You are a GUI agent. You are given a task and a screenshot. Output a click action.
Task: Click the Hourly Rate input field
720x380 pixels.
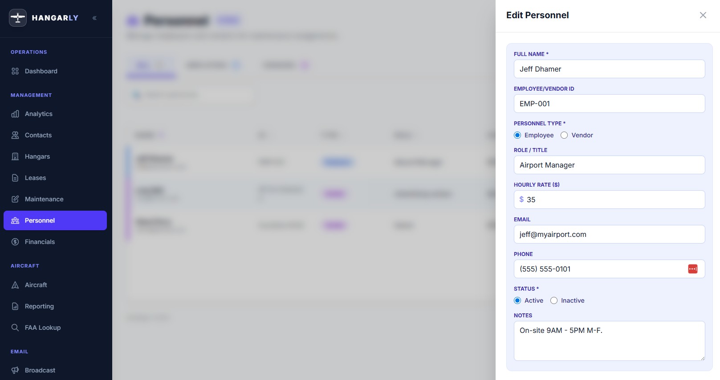click(609, 200)
